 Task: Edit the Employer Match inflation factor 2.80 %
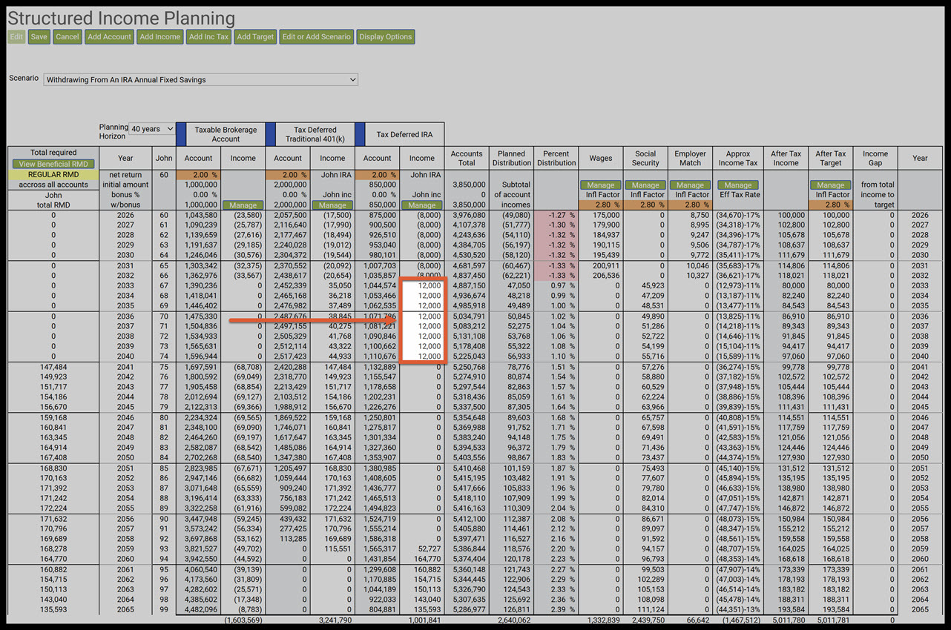click(x=690, y=205)
